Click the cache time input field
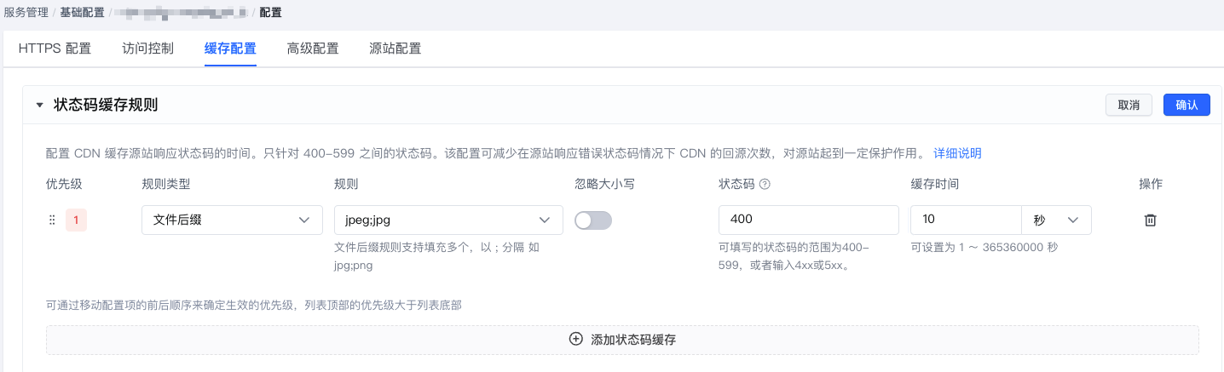 966,220
